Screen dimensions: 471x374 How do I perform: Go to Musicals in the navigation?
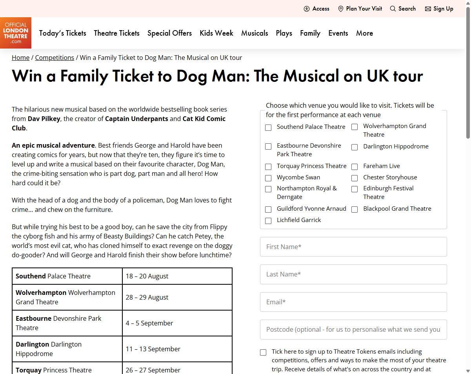tap(255, 33)
